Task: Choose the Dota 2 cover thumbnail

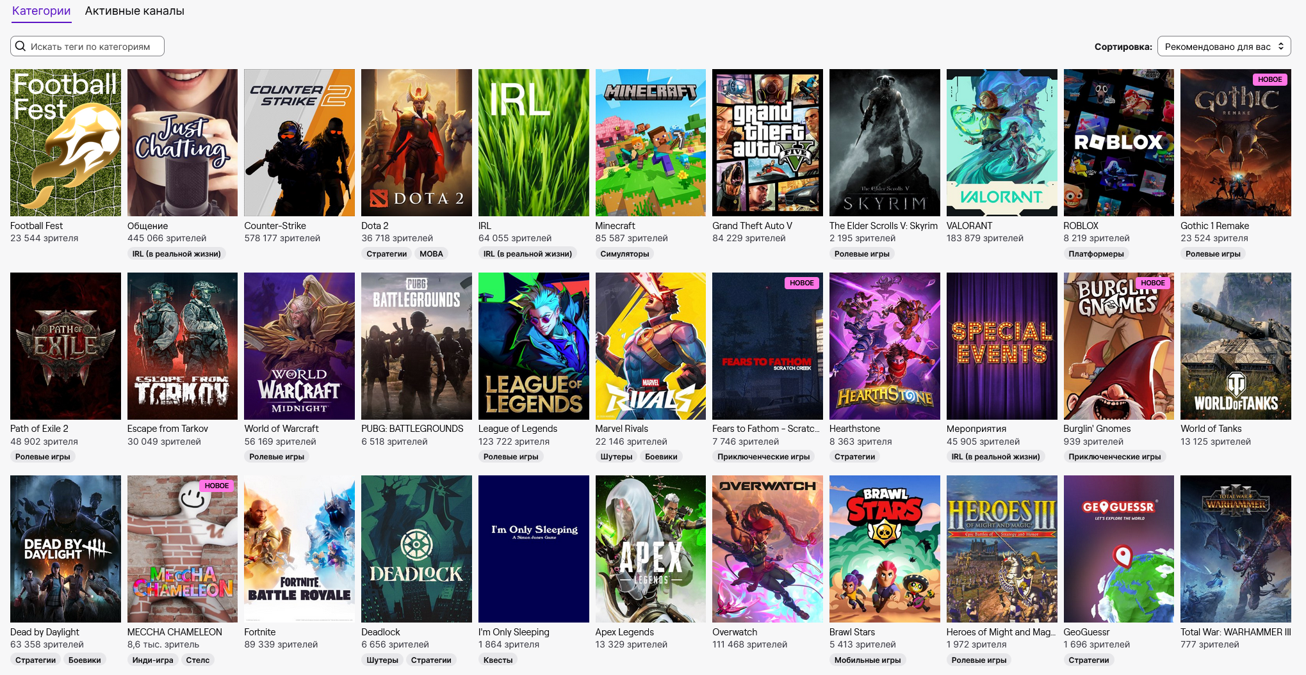Action: coord(416,143)
